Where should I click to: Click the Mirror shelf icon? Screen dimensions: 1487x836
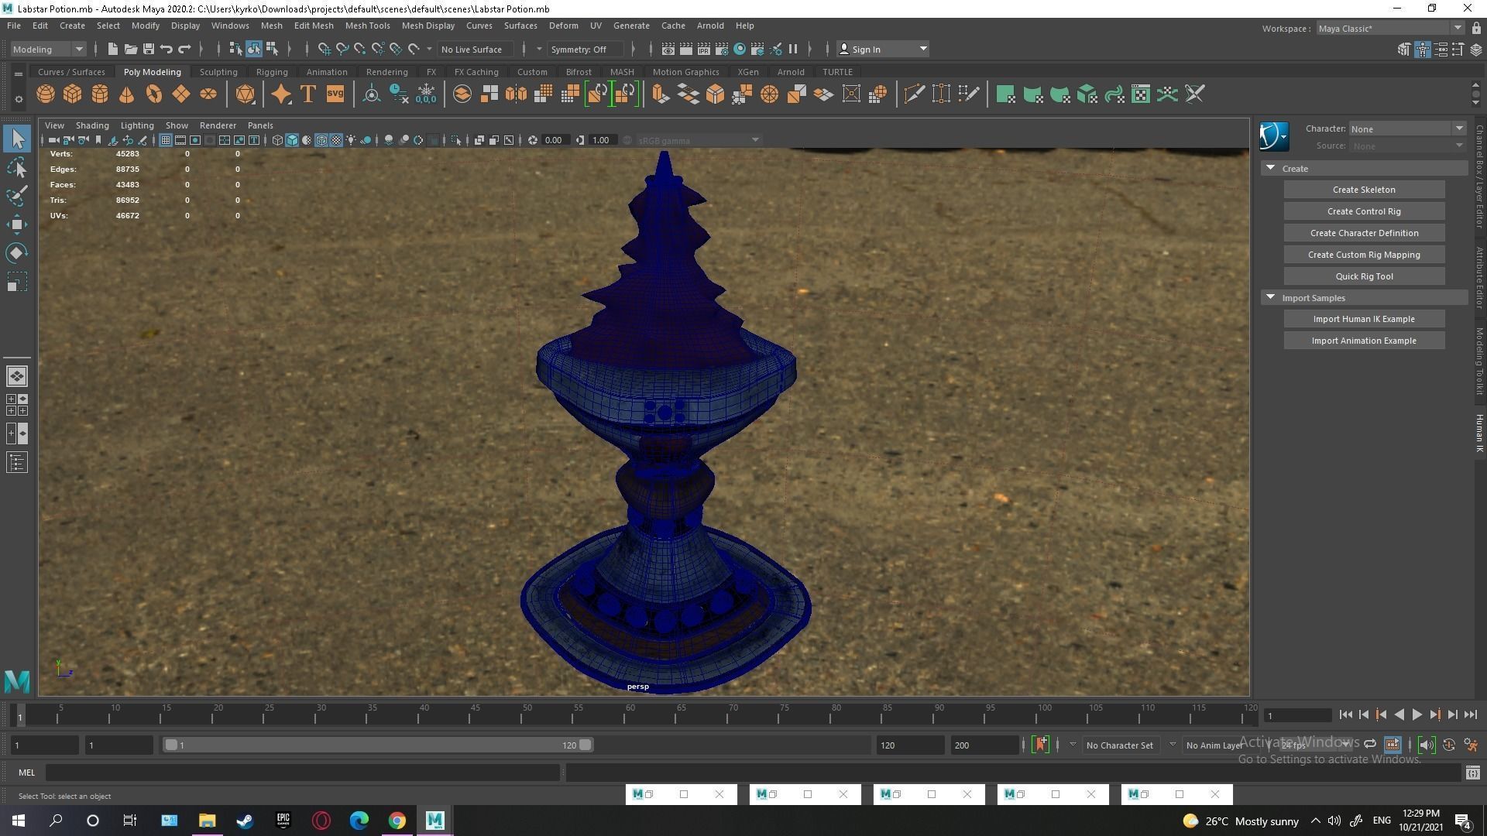[x=516, y=94]
